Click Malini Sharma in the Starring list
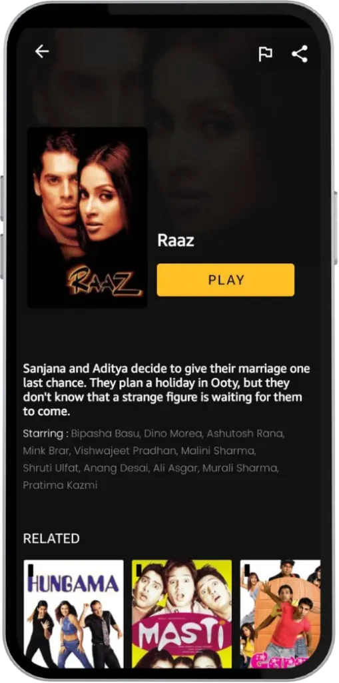Image resolution: width=339 pixels, height=683 pixels. tap(218, 451)
